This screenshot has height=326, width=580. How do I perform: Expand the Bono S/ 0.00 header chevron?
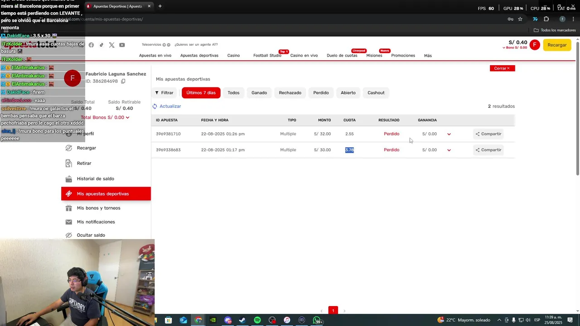pyautogui.click(x=504, y=48)
